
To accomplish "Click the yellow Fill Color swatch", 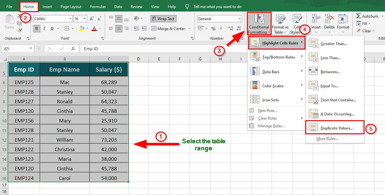I will point(82,29).
